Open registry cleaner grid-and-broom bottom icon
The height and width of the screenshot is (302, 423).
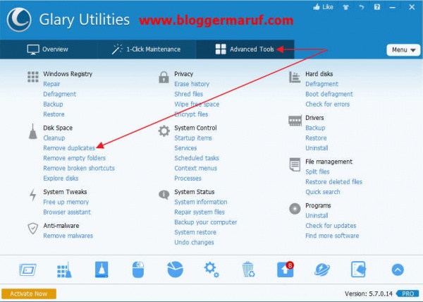point(64,270)
